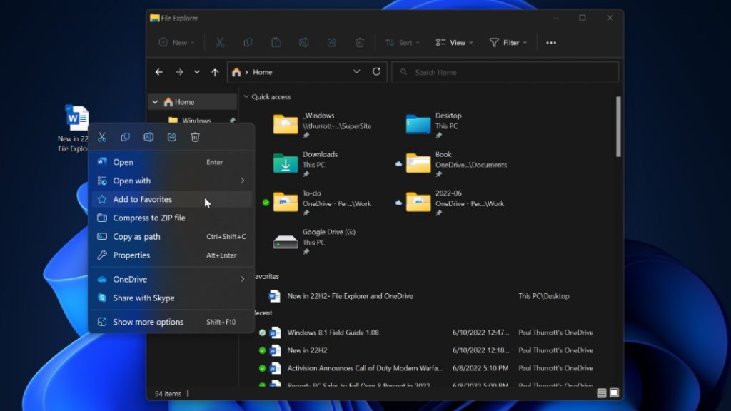Open the See more ellipsis menu
731x411 pixels.
pyautogui.click(x=551, y=43)
